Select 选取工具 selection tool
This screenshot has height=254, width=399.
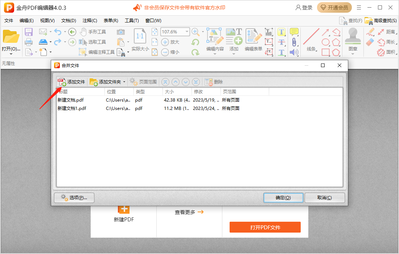pyautogui.click(x=92, y=42)
